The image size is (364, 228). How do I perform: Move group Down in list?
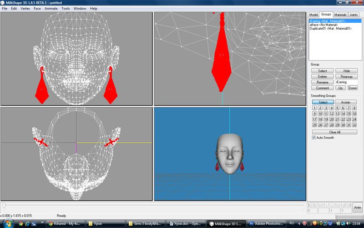[352, 88]
